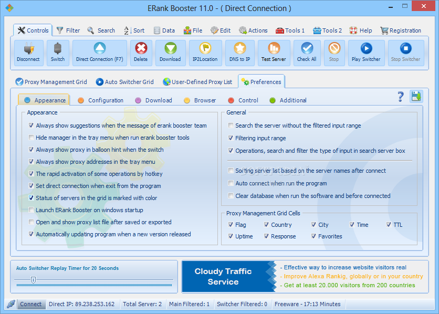Open the Control preferences tab

click(243, 100)
